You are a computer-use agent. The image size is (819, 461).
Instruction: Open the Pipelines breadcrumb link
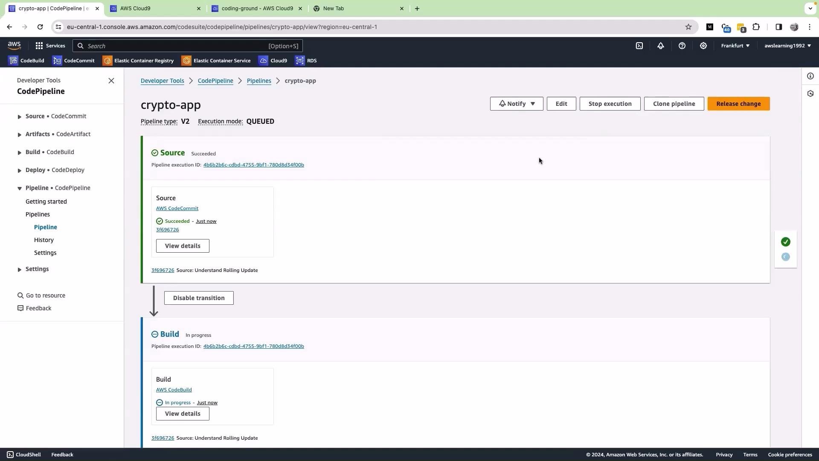259,81
